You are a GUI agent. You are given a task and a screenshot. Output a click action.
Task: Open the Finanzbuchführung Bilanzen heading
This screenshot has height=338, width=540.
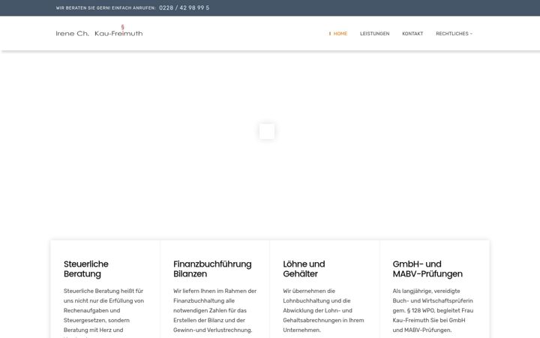point(212,269)
